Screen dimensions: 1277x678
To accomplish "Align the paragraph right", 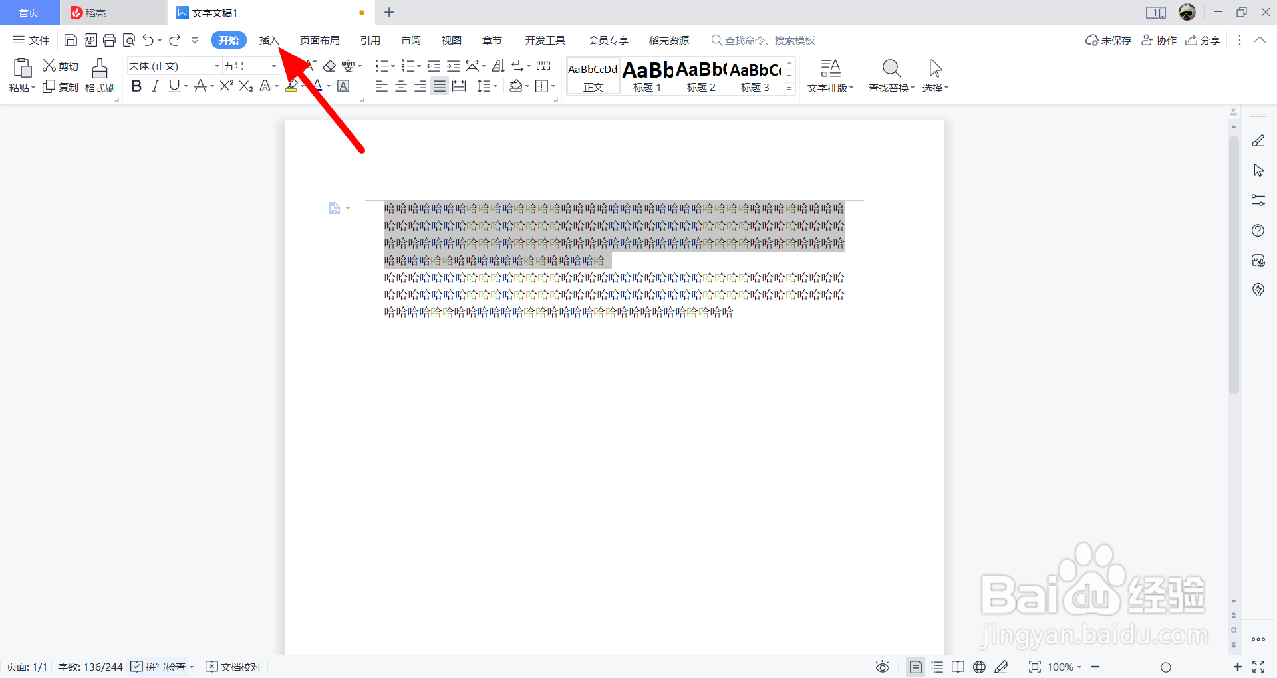I will click(x=420, y=86).
